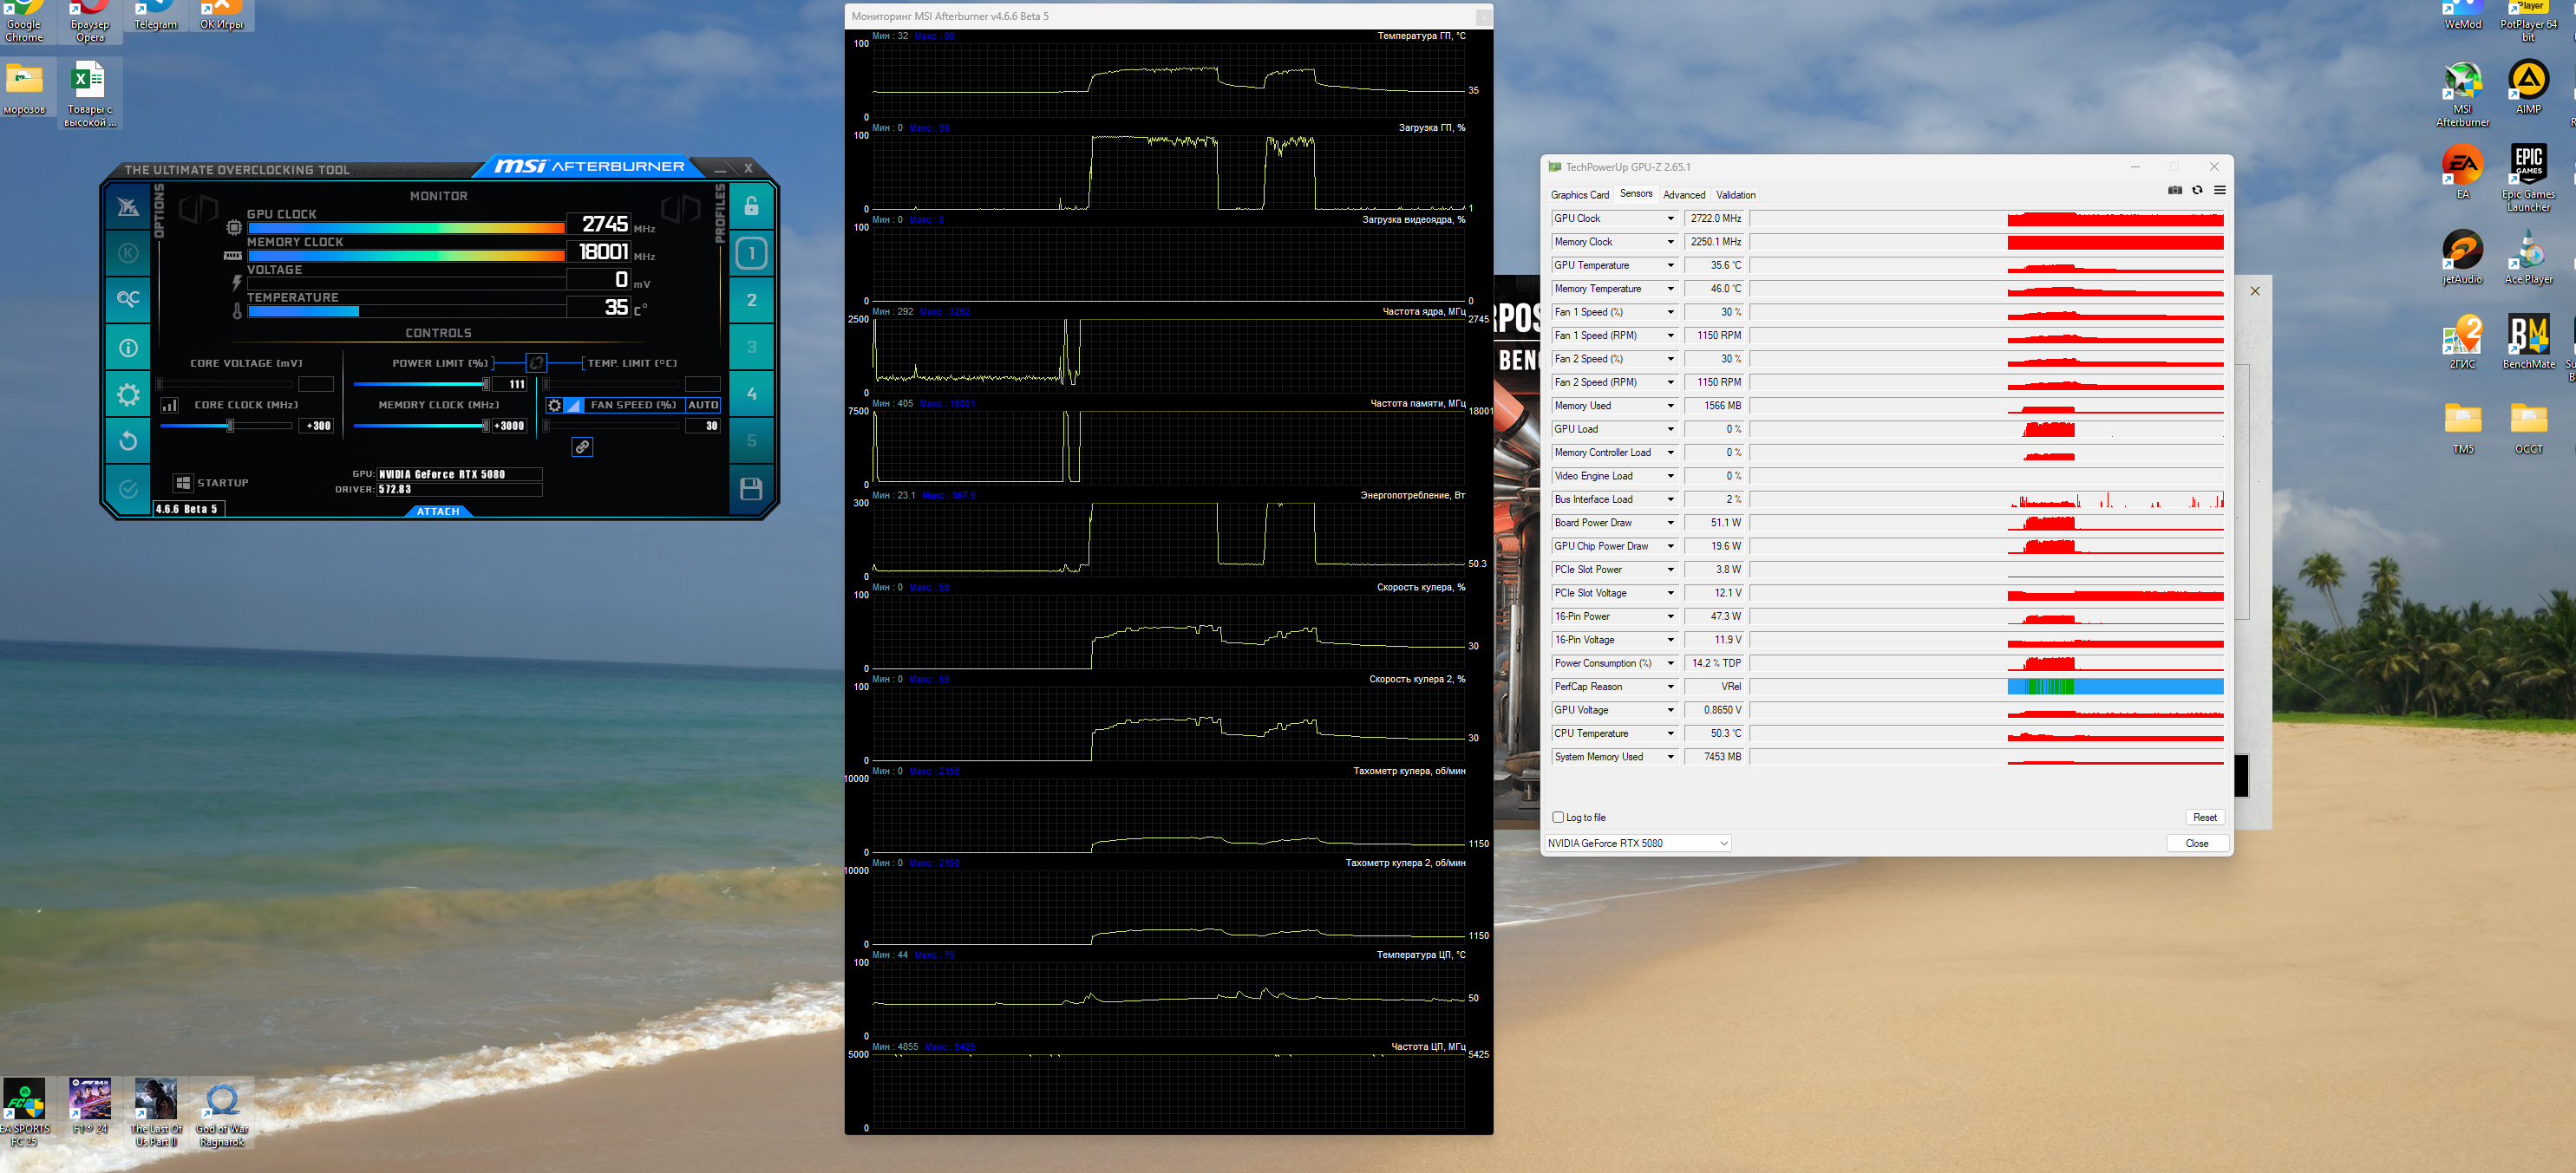
Task: Click the save profile floppy disk icon
Action: tap(751, 489)
